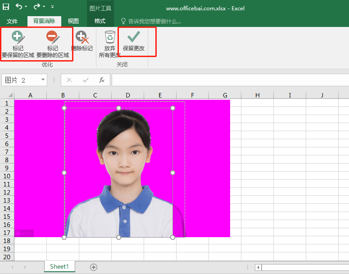Open the Insert Function fx button
This screenshot has height=274, width=349.
tap(101, 80)
